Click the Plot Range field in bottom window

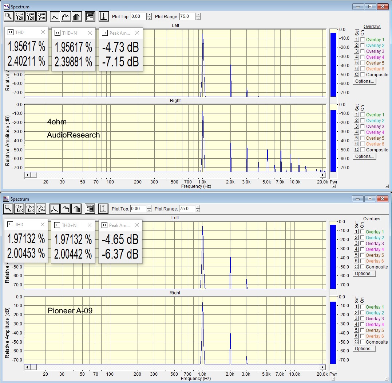(187, 209)
